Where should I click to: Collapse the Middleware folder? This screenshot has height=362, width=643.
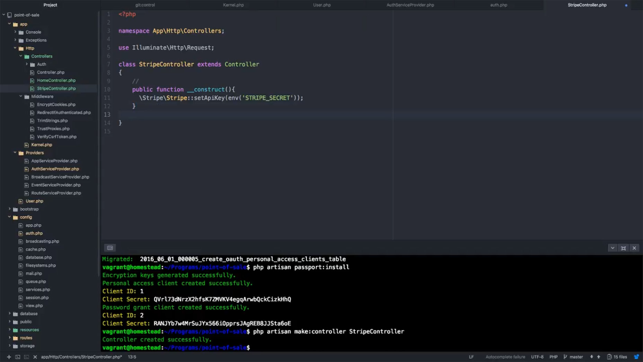coord(21,96)
